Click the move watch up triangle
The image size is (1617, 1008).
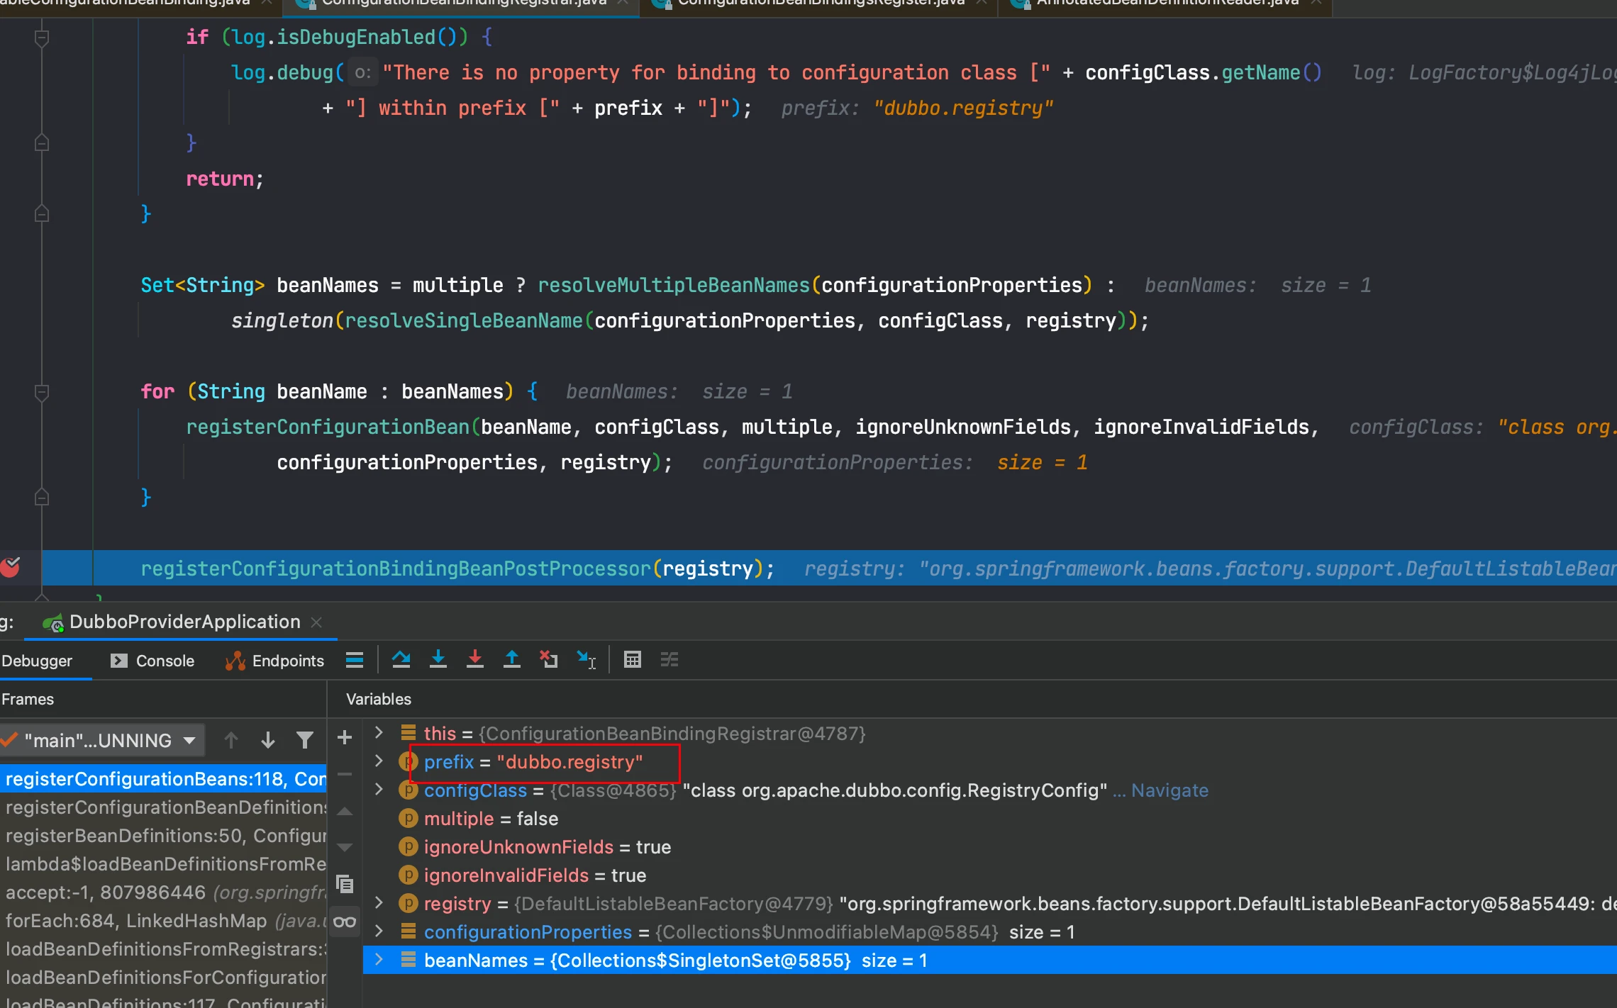[x=345, y=812]
